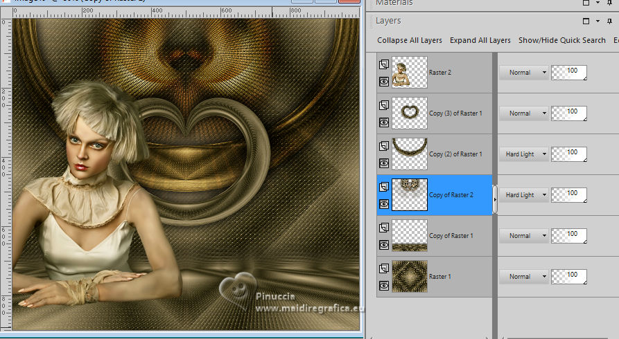
Task: Toggle visibility of Copy (2) of Raster 1
Action: point(384,163)
